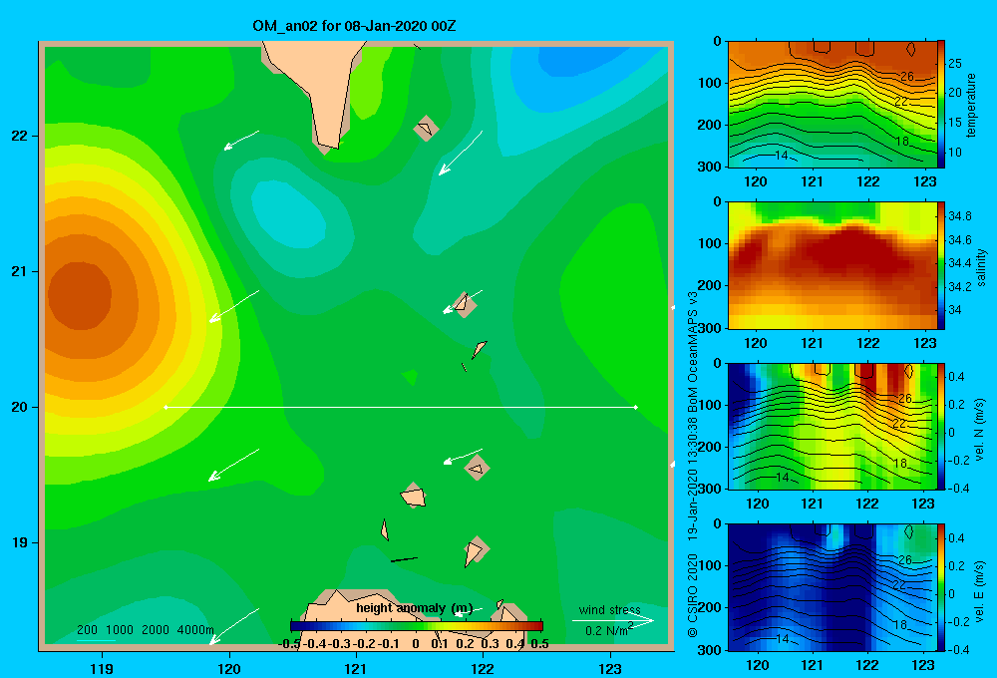The width and height of the screenshot is (997, 678).
Task: Click the island near 122E 19.5N
Action: tap(477, 468)
